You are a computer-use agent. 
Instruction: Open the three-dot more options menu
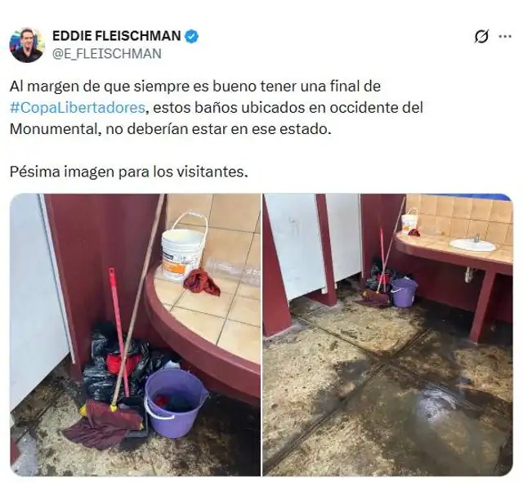coord(505,36)
